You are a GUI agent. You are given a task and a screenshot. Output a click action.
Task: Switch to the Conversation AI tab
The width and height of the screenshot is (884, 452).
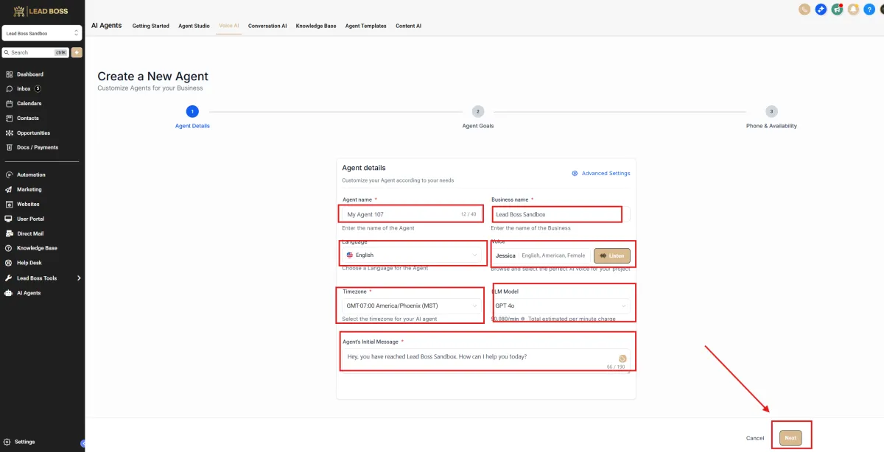coord(267,26)
